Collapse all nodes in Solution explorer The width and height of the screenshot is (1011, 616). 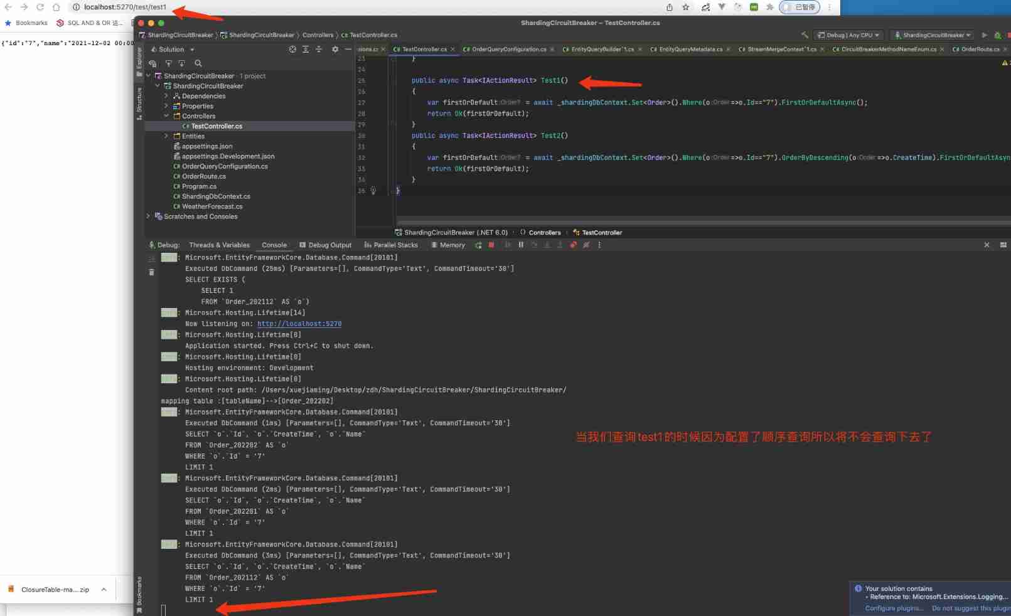coord(319,50)
